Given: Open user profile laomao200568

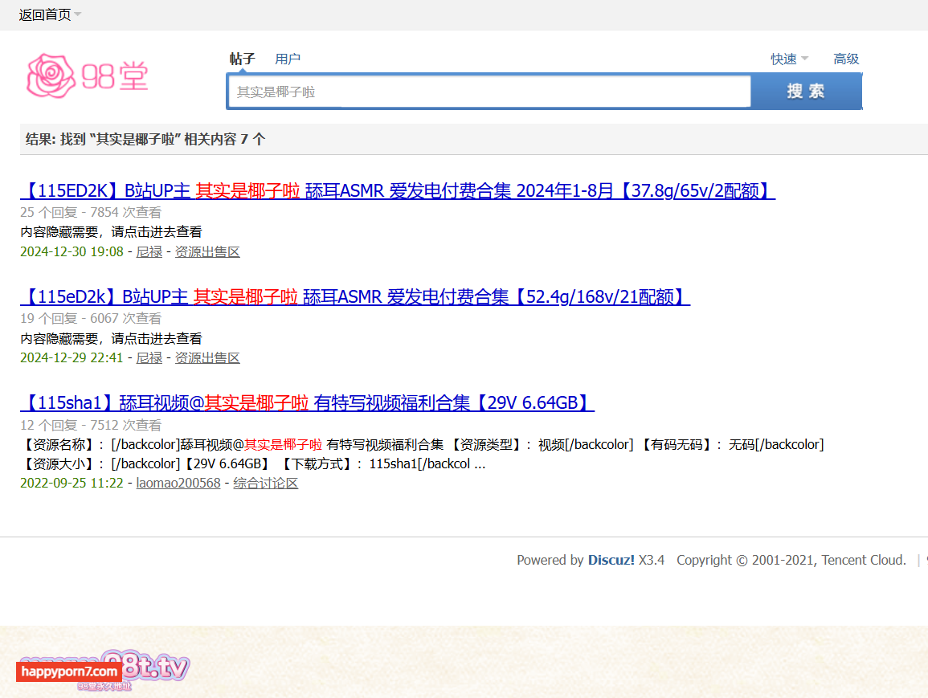Looking at the screenshot, I should click(x=178, y=483).
